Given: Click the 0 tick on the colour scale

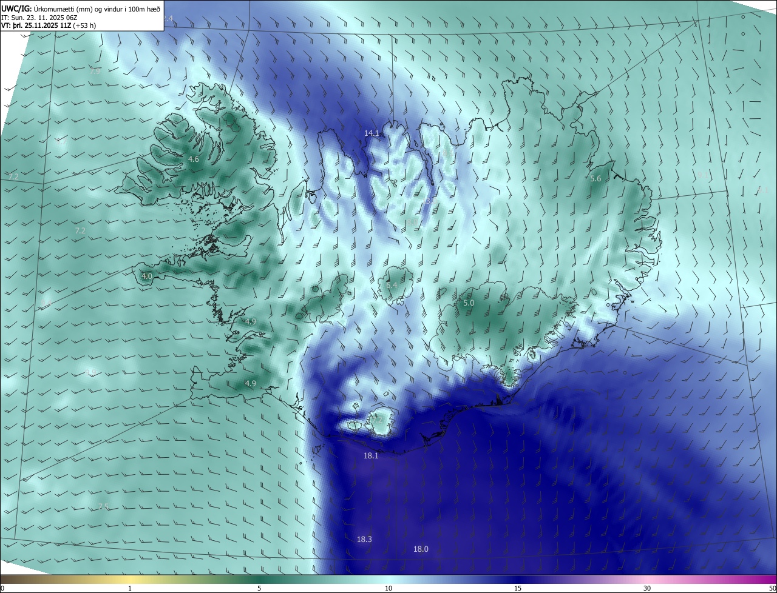Looking at the screenshot, I should tap(2, 588).
